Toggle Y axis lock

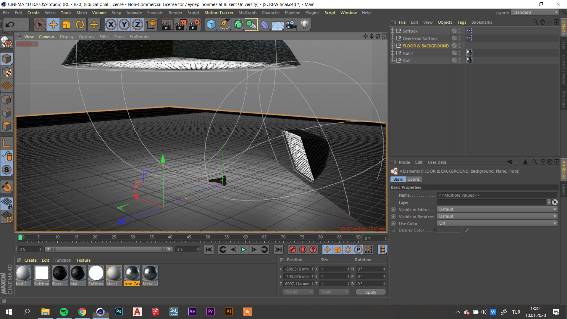coord(124,25)
